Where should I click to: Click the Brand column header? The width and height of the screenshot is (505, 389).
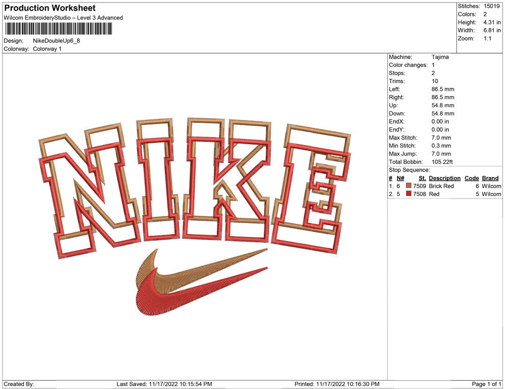(490, 178)
